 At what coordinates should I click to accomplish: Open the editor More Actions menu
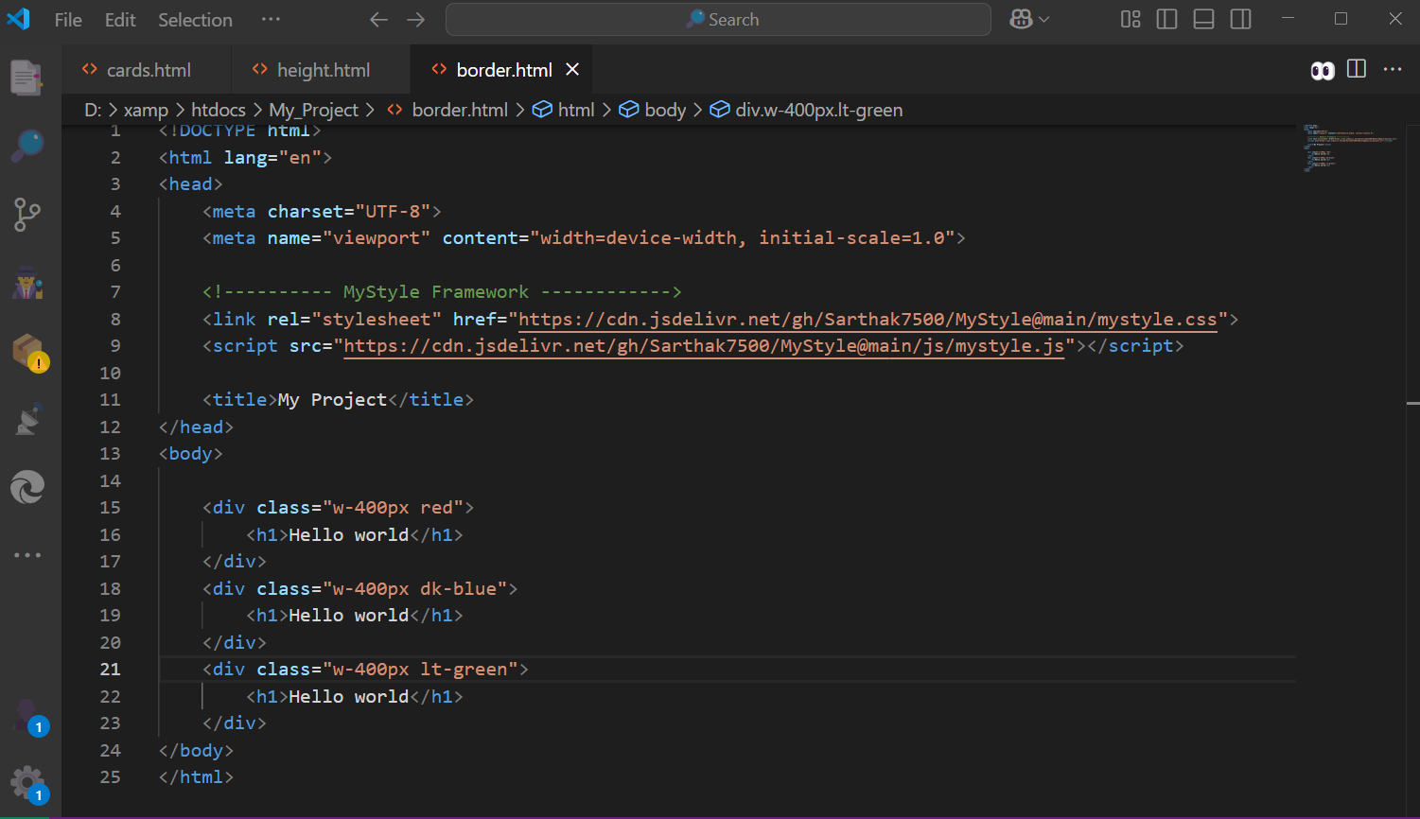1393,69
